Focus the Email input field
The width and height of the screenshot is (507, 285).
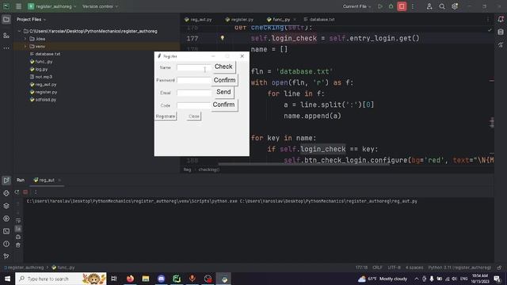(x=194, y=93)
